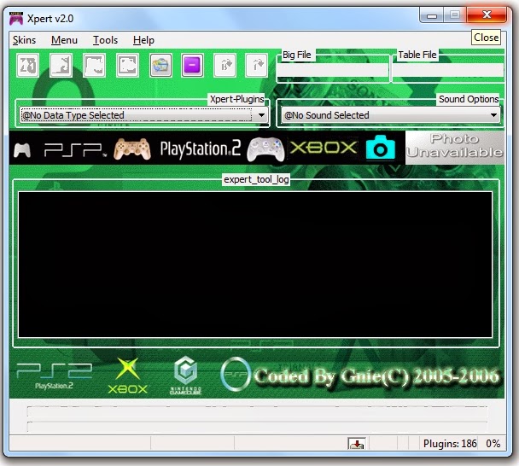
Task: Click the Table File input field
Action: pos(448,70)
